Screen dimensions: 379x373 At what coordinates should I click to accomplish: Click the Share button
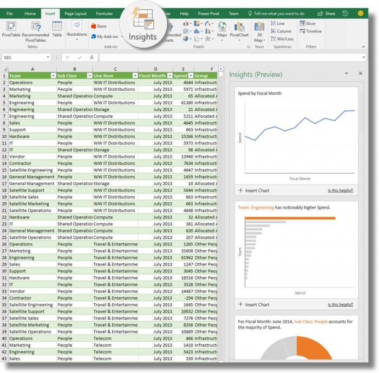coord(326,14)
